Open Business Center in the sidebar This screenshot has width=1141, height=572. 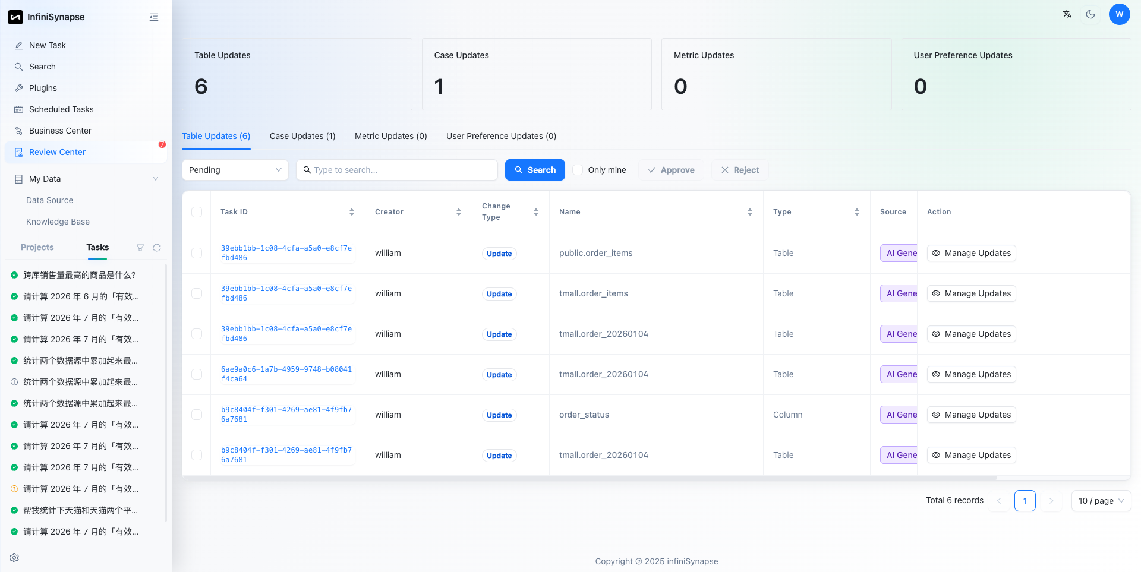[86, 131]
